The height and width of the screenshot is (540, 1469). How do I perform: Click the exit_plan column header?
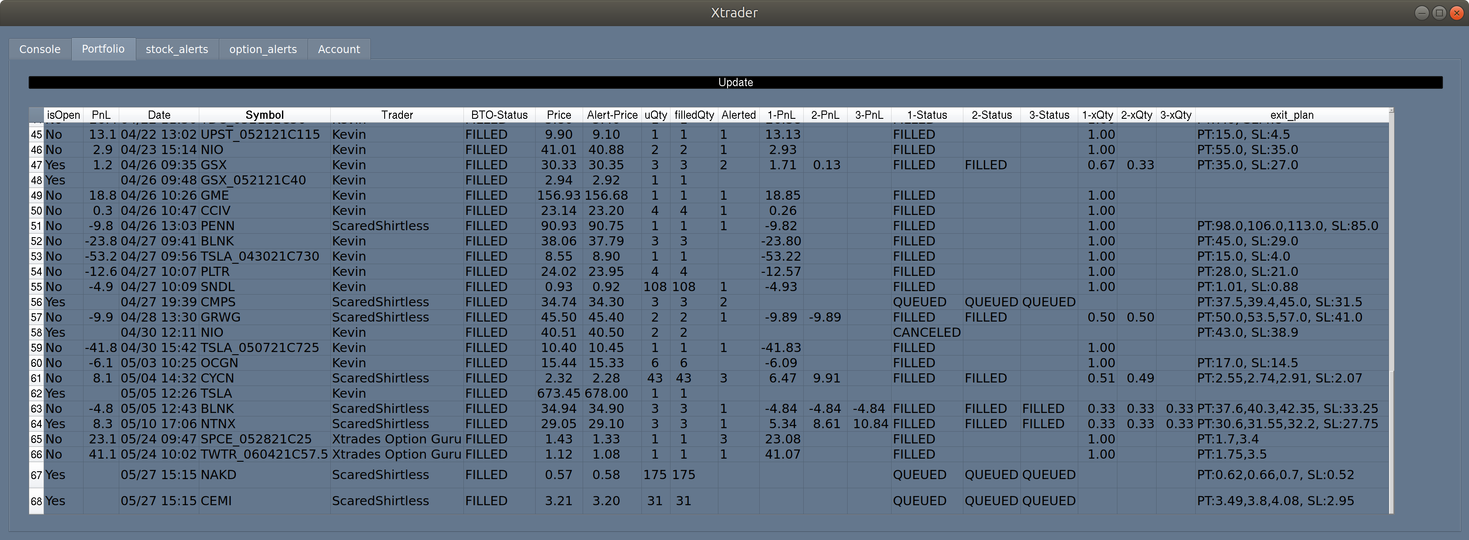(1291, 114)
